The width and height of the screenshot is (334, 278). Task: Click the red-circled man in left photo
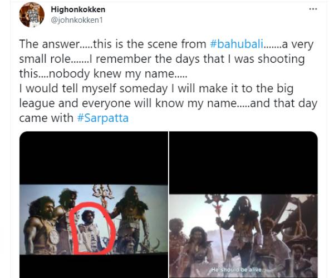click(x=92, y=228)
